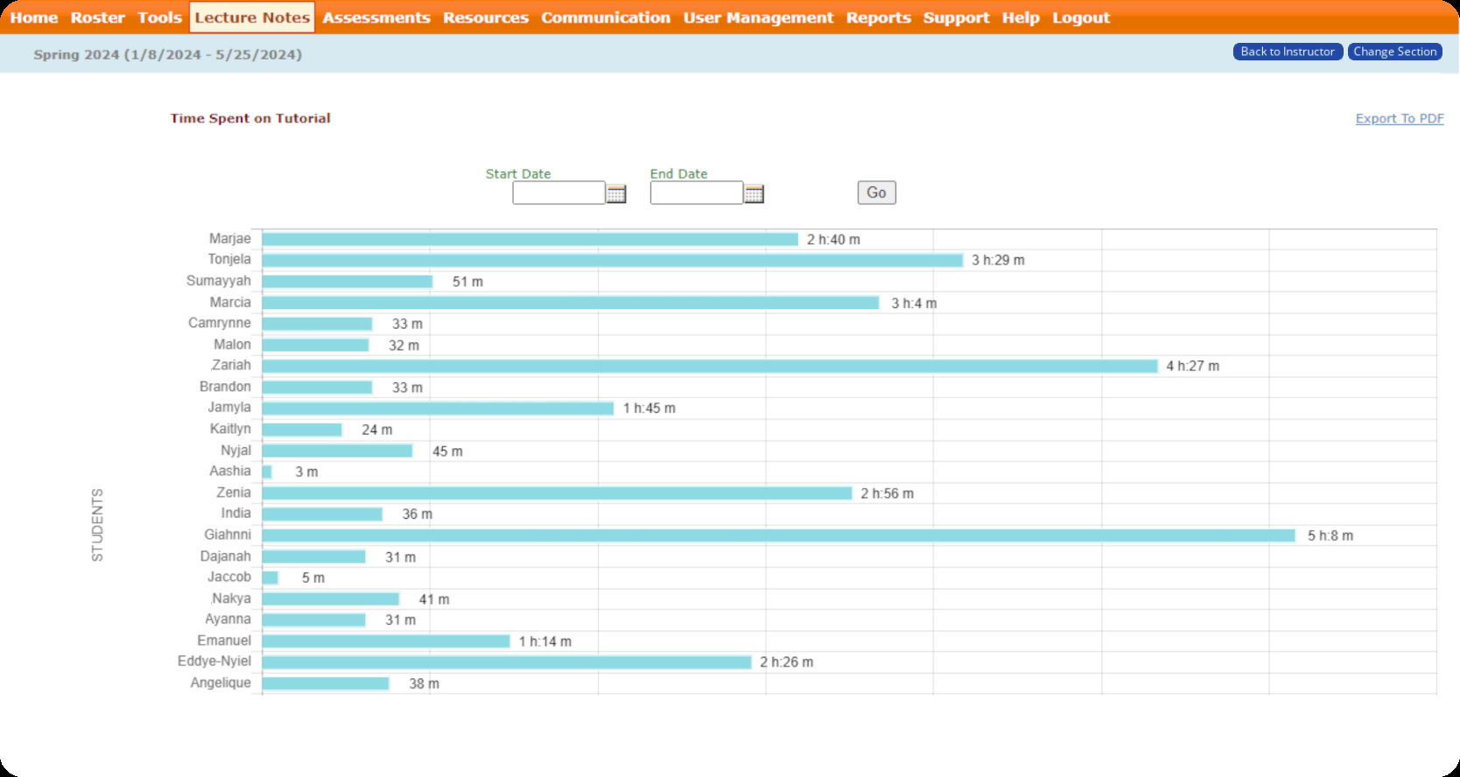1460x777 pixels.
Task: Click the End Date input field
Action: (696, 193)
